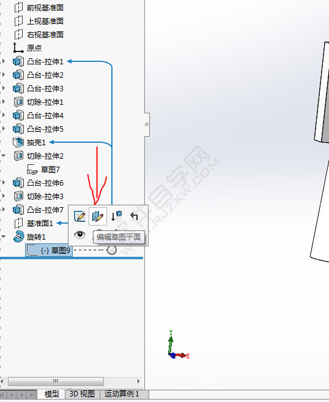Click the next-tab arrow at the bottom left
Viewport: 329px width, 402px height.
[x=22, y=394]
